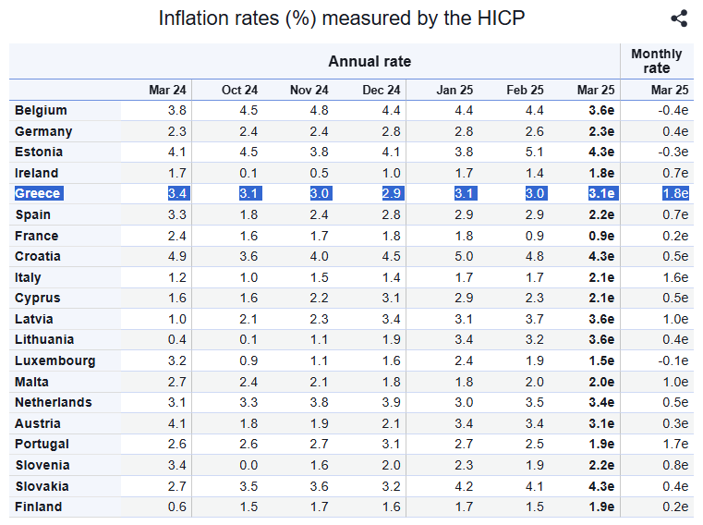Click the Dec 24 column header

click(382, 90)
